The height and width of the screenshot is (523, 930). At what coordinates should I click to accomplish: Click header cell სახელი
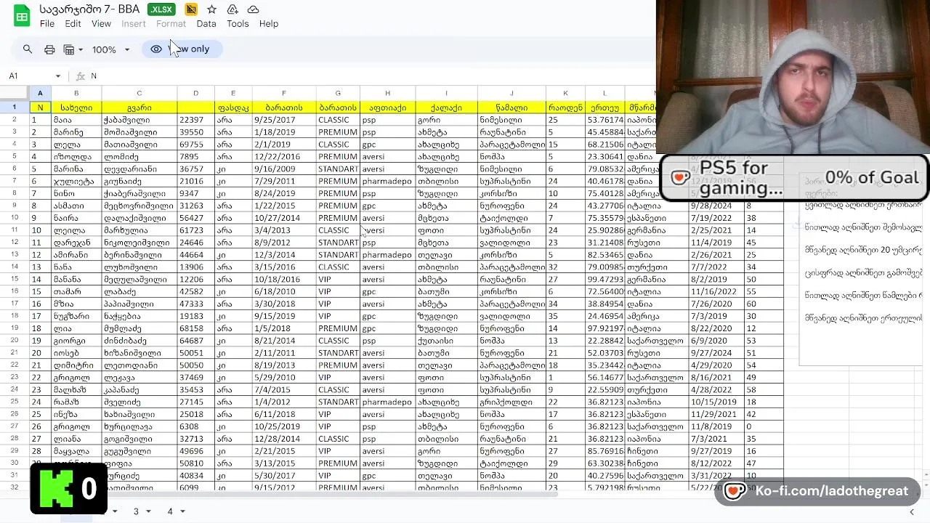(x=76, y=108)
